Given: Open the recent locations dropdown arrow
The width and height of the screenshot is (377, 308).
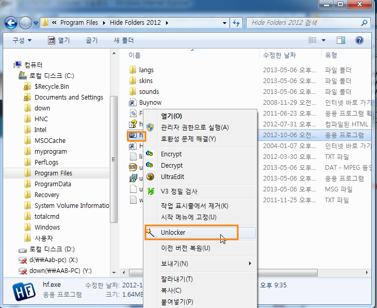Looking at the screenshot, I should pos(36,23).
